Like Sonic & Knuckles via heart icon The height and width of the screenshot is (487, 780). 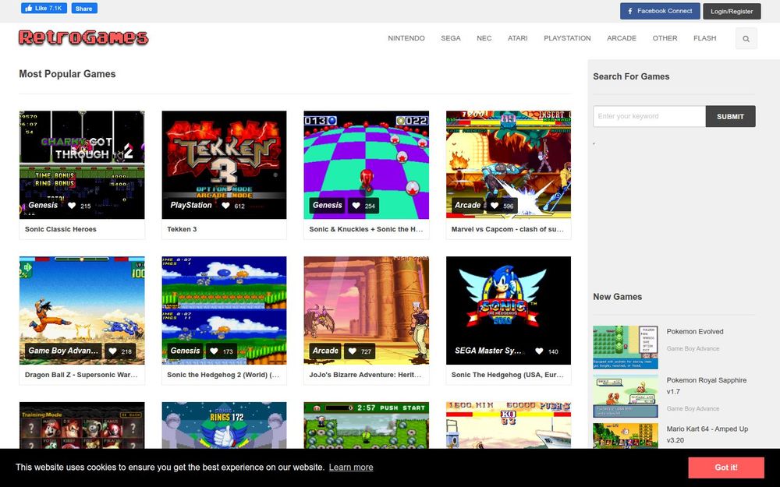(x=356, y=206)
